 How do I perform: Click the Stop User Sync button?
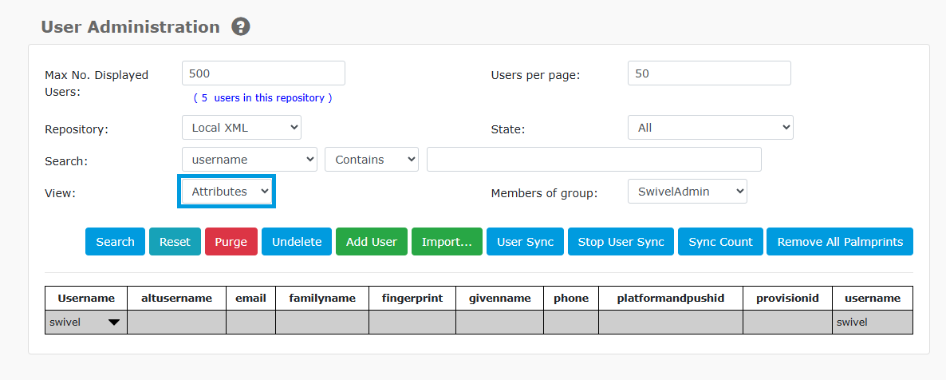tap(621, 242)
